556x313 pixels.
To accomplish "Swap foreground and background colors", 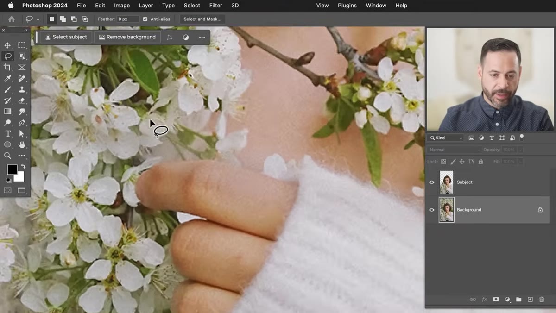I will 23,167.
